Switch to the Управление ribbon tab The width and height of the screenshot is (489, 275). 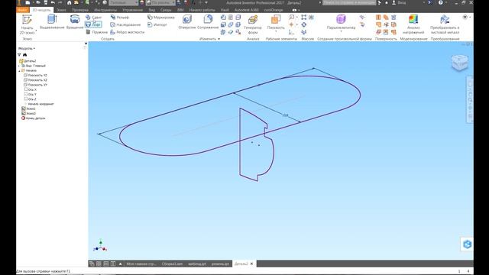point(132,10)
